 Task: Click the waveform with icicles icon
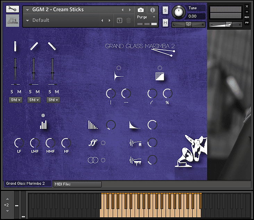coord(135,161)
